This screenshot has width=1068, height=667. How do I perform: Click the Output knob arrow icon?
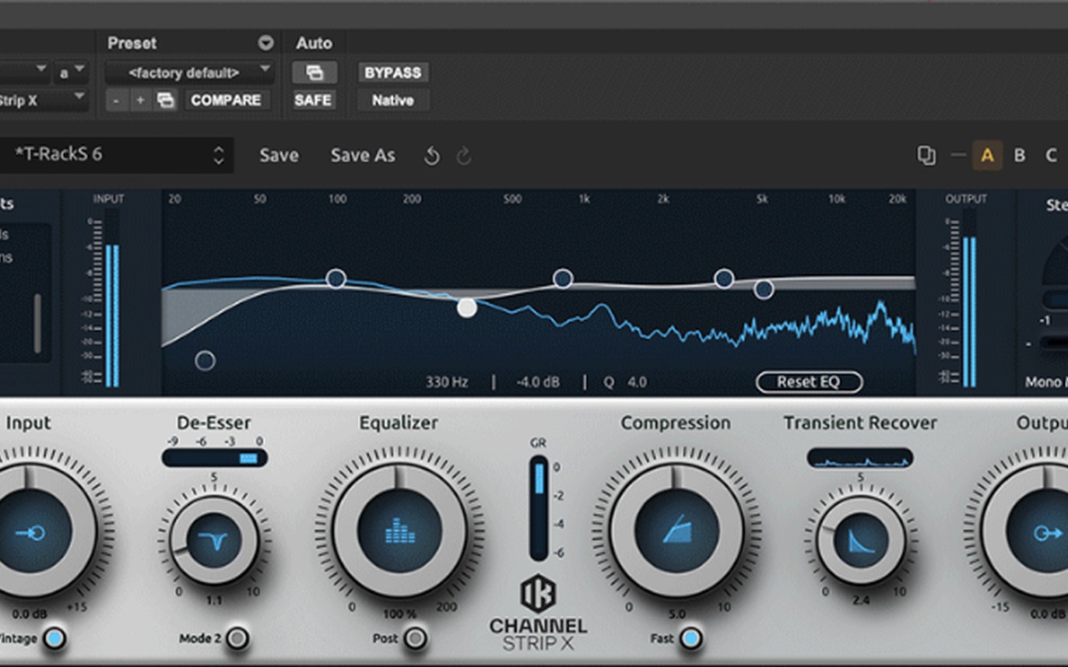1047,533
